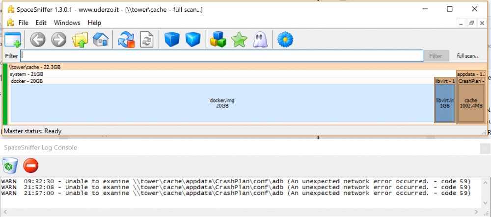Click red stop icon in Log Console
The width and height of the screenshot is (491, 217).
(x=30, y=165)
